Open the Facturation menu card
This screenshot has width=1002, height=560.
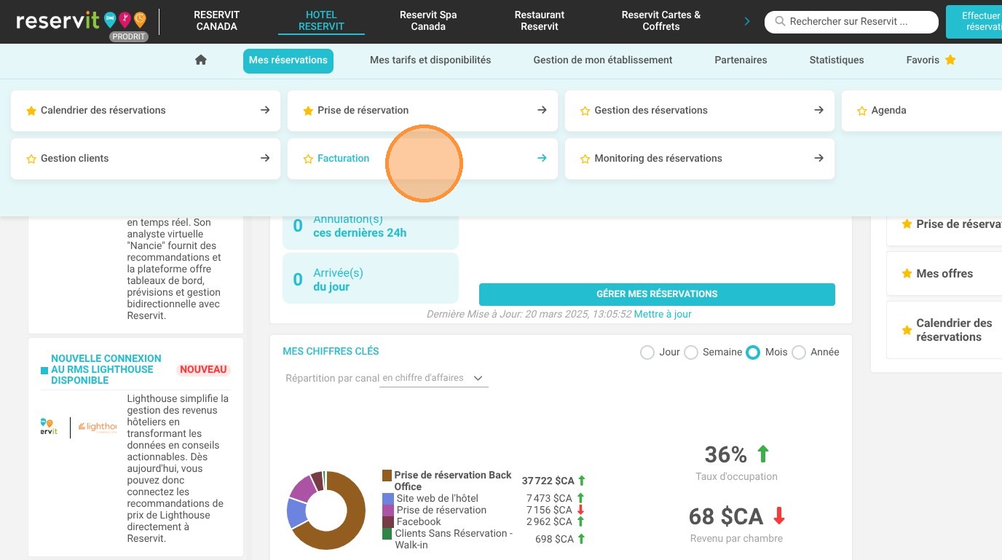pyautogui.click(x=422, y=159)
